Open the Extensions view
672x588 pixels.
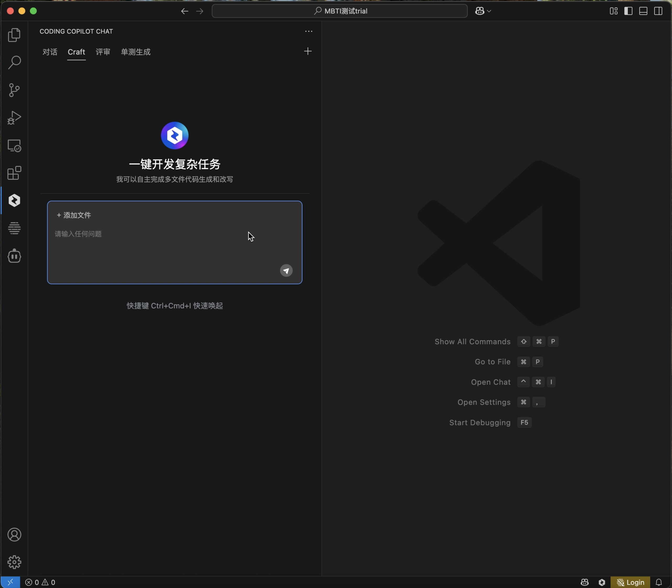click(x=14, y=173)
